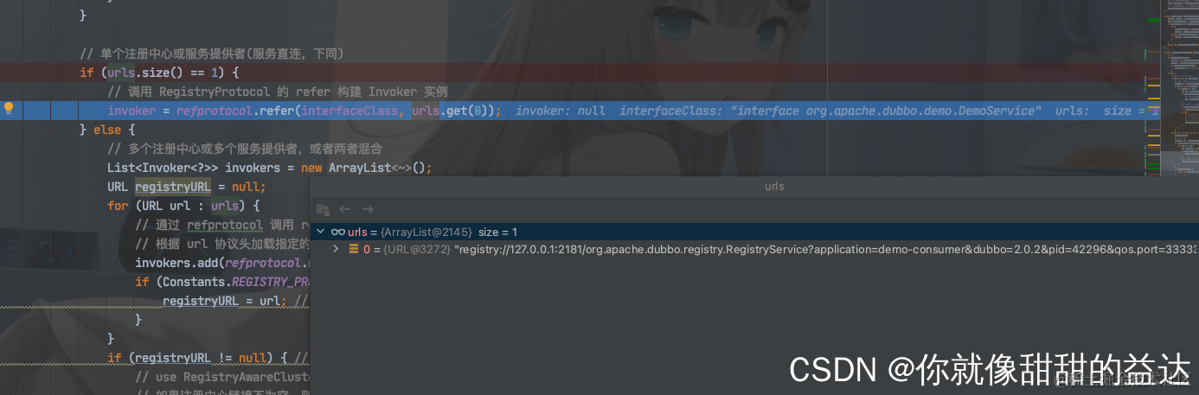Expand the folded diamond operator in ArrayList<~>
The image size is (1199, 395).
[x=407, y=168]
